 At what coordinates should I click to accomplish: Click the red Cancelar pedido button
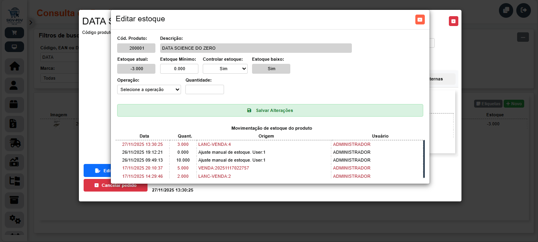coord(115,185)
